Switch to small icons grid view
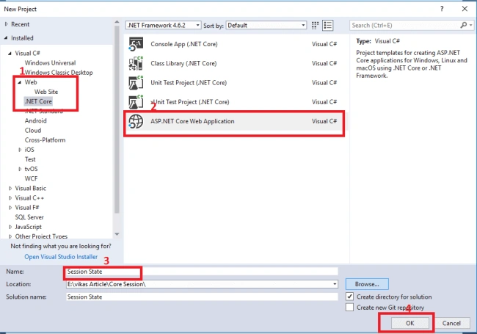 (x=315, y=25)
